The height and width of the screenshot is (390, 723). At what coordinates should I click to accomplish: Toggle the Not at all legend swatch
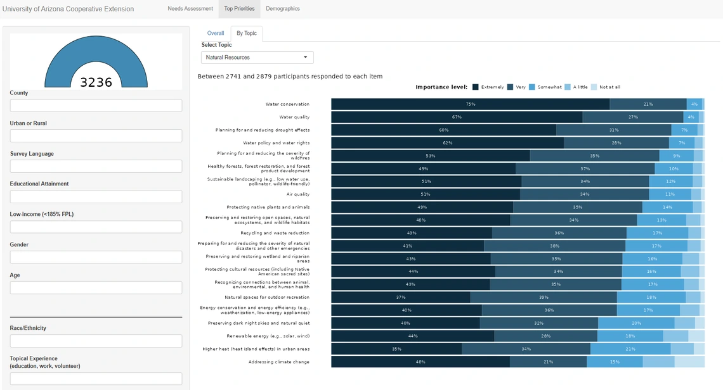coord(594,87)
